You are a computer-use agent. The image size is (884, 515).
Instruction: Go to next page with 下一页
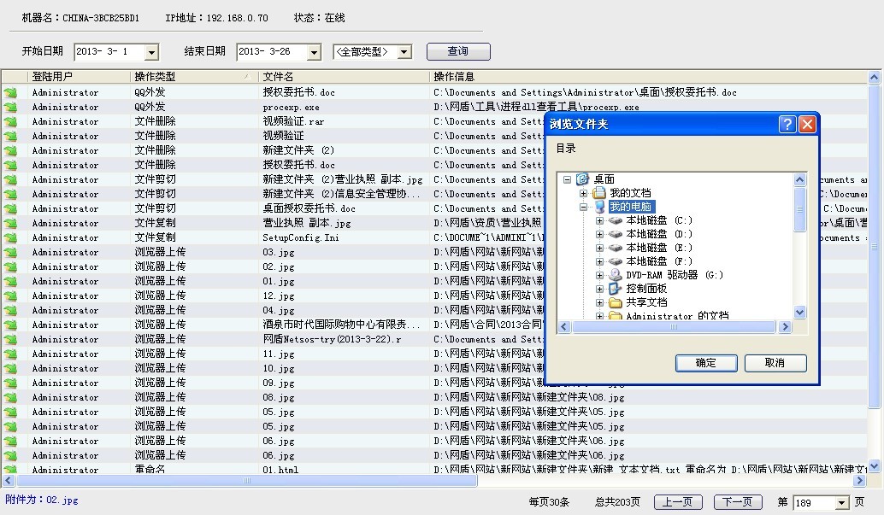point(738,502)
